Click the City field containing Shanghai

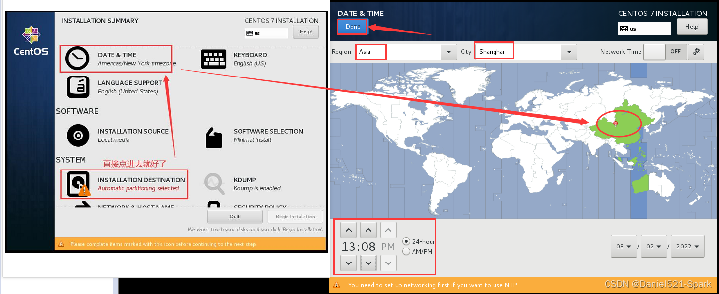518,52
